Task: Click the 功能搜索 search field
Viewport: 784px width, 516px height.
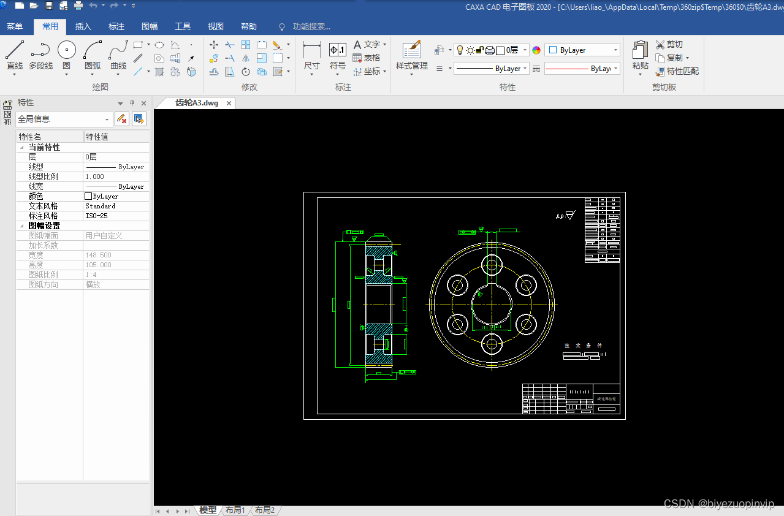Action: (311, 26)
